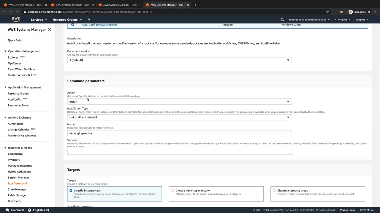Open the Action dropdown showing Install

(x=179, y=101)
